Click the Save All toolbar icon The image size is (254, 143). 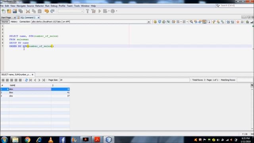(21, 11)
